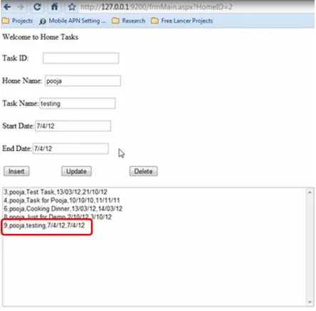This screenshot has width=316, height=311.
Task: Click the list scrollbar down arrow
Action: point(310,302)
